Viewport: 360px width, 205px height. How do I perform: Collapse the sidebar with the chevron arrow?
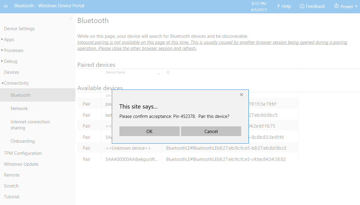(71, 18)
